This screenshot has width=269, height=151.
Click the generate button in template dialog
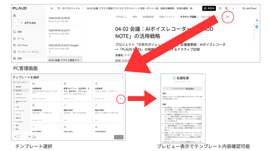pyautogui.click(x=119, y=137)
